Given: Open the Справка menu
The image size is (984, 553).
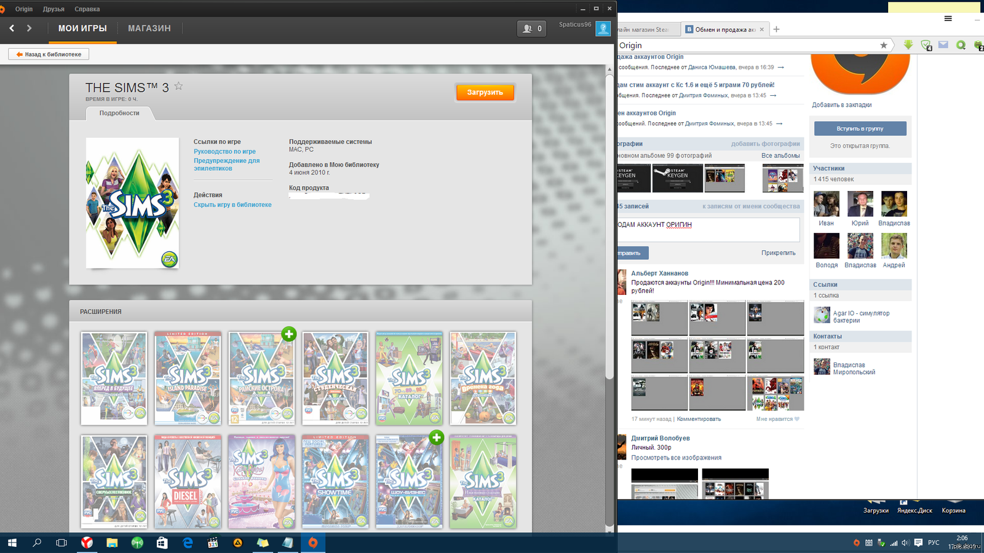Looking at the screenshot, I should (87, 9).
